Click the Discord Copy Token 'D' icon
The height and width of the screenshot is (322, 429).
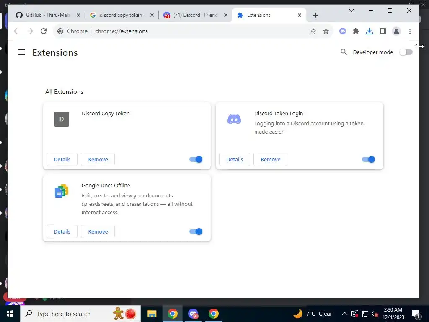pos(62,119)
